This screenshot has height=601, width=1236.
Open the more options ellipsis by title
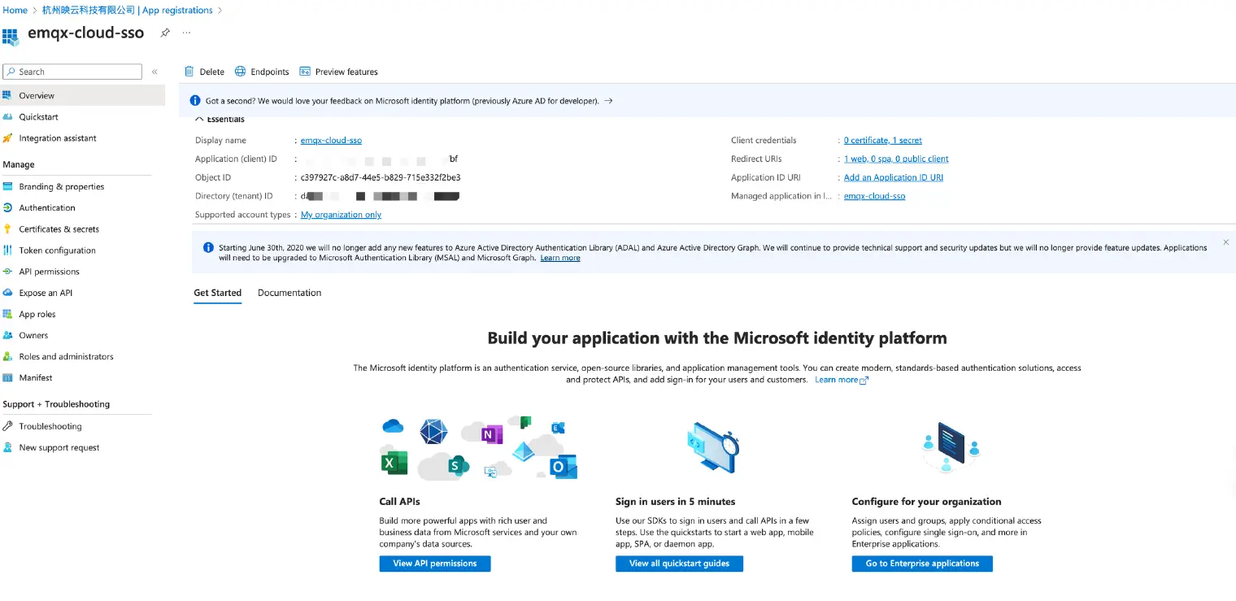tap(187, 33)
